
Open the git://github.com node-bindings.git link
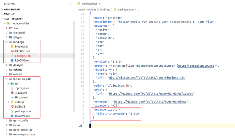click(x=147, y=78)
